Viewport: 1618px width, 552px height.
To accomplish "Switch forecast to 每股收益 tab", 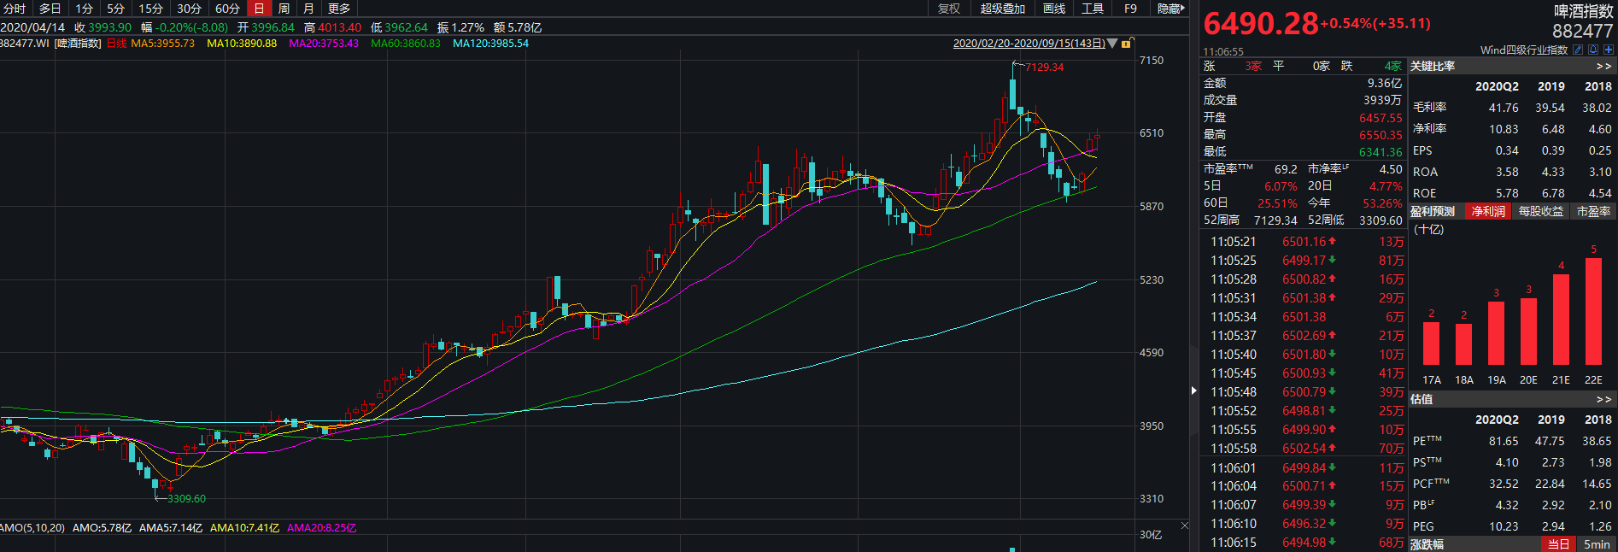I will pyautogui.click(x=1541, y=211).
